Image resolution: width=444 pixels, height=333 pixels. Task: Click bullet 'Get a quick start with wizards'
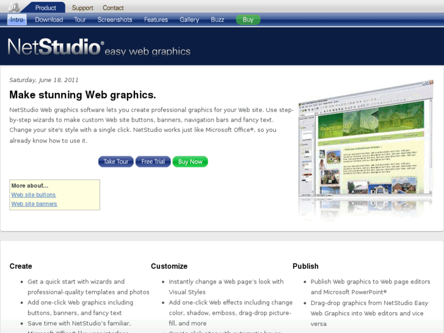[x=89, y=287]
